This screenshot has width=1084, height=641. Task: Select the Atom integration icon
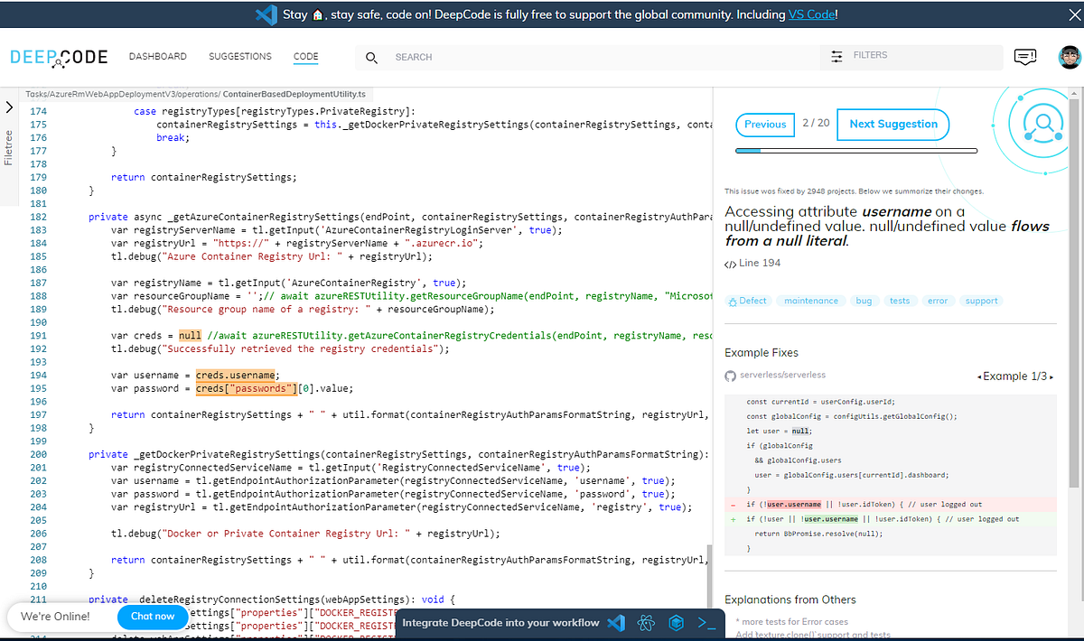click(x=645, y=622)
